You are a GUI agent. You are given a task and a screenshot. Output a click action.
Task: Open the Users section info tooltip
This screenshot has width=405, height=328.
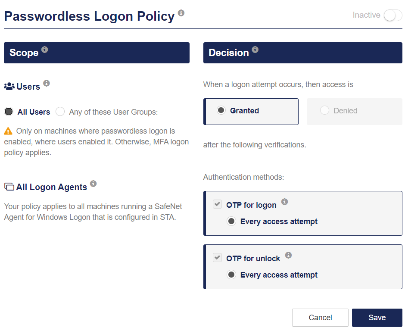[47, 83]
